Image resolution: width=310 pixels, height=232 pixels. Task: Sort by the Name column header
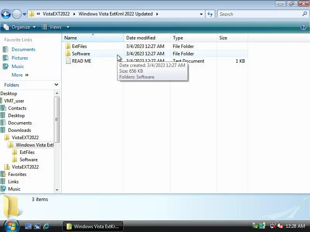[93, 38]
